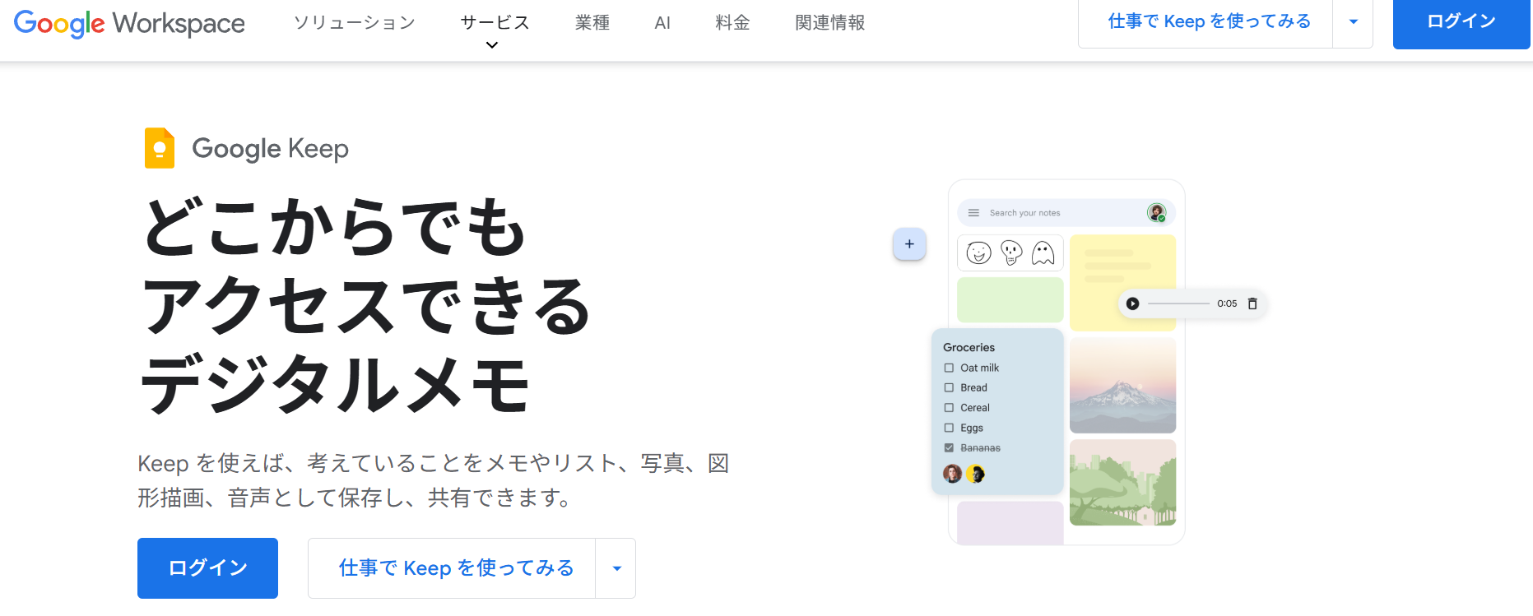
Task: Check the Cereal checkbox
Action: [949, 408]
